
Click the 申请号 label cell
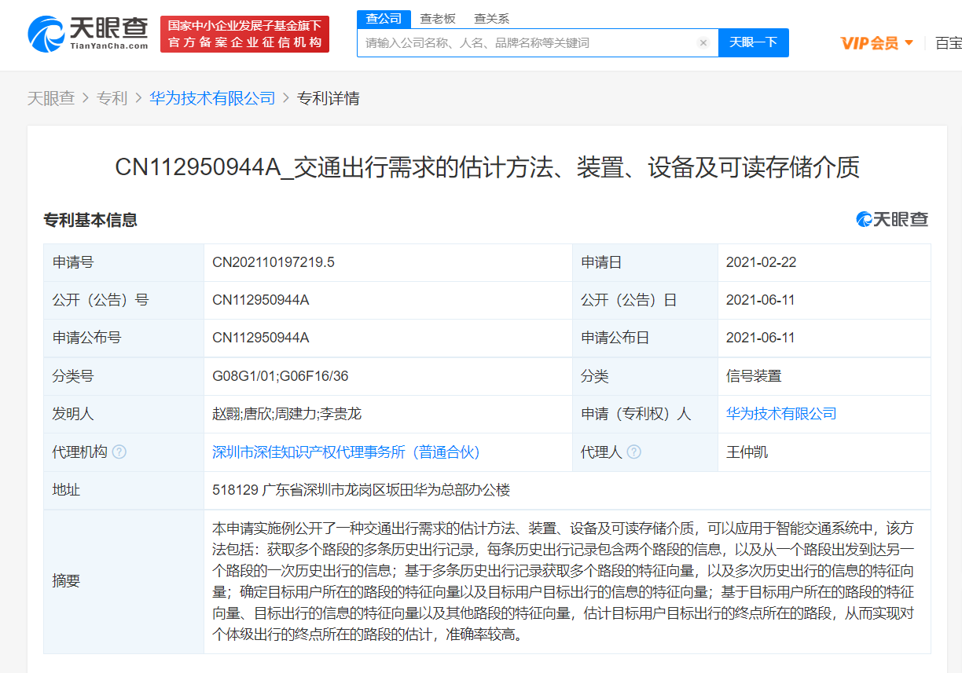(123, 262)
